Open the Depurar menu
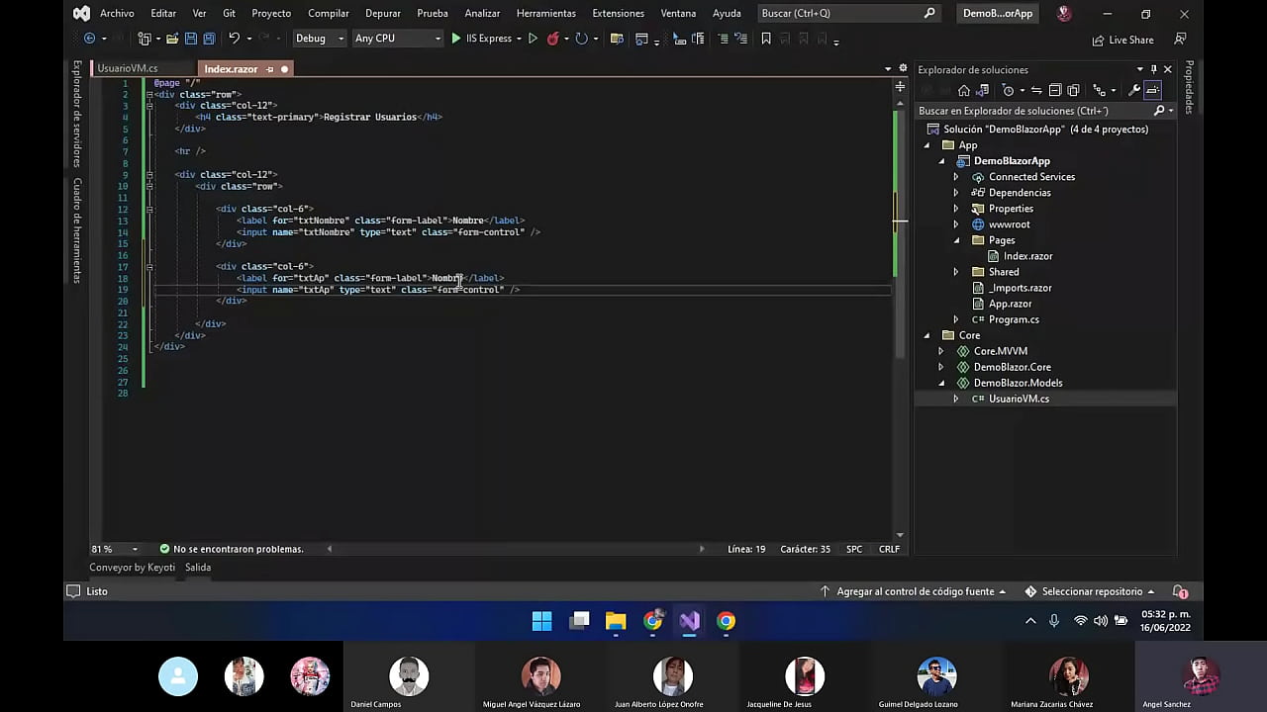The image size is (1267, 712). point(382,13)
